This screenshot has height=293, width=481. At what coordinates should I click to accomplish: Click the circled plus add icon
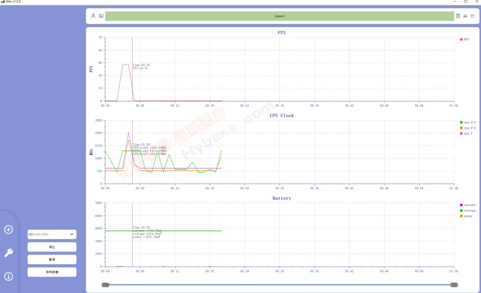(8, 229)
